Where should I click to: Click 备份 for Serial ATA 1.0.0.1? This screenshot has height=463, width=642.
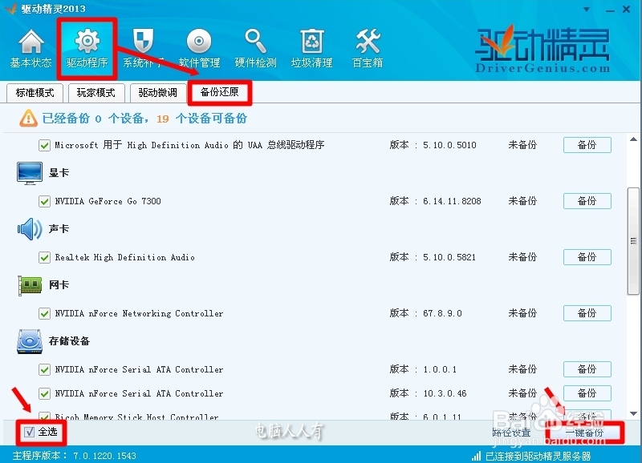coord(587,369)
